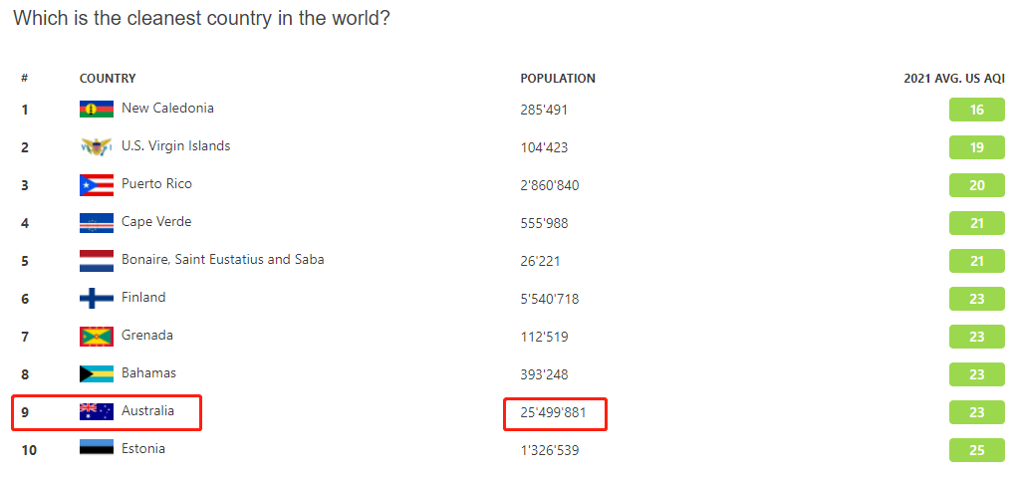The width and height of the screenshot is (1014, 478).
Task: Click Australia's population value 25'499'881
Action: pyautogui.click(x=553, y=412)
